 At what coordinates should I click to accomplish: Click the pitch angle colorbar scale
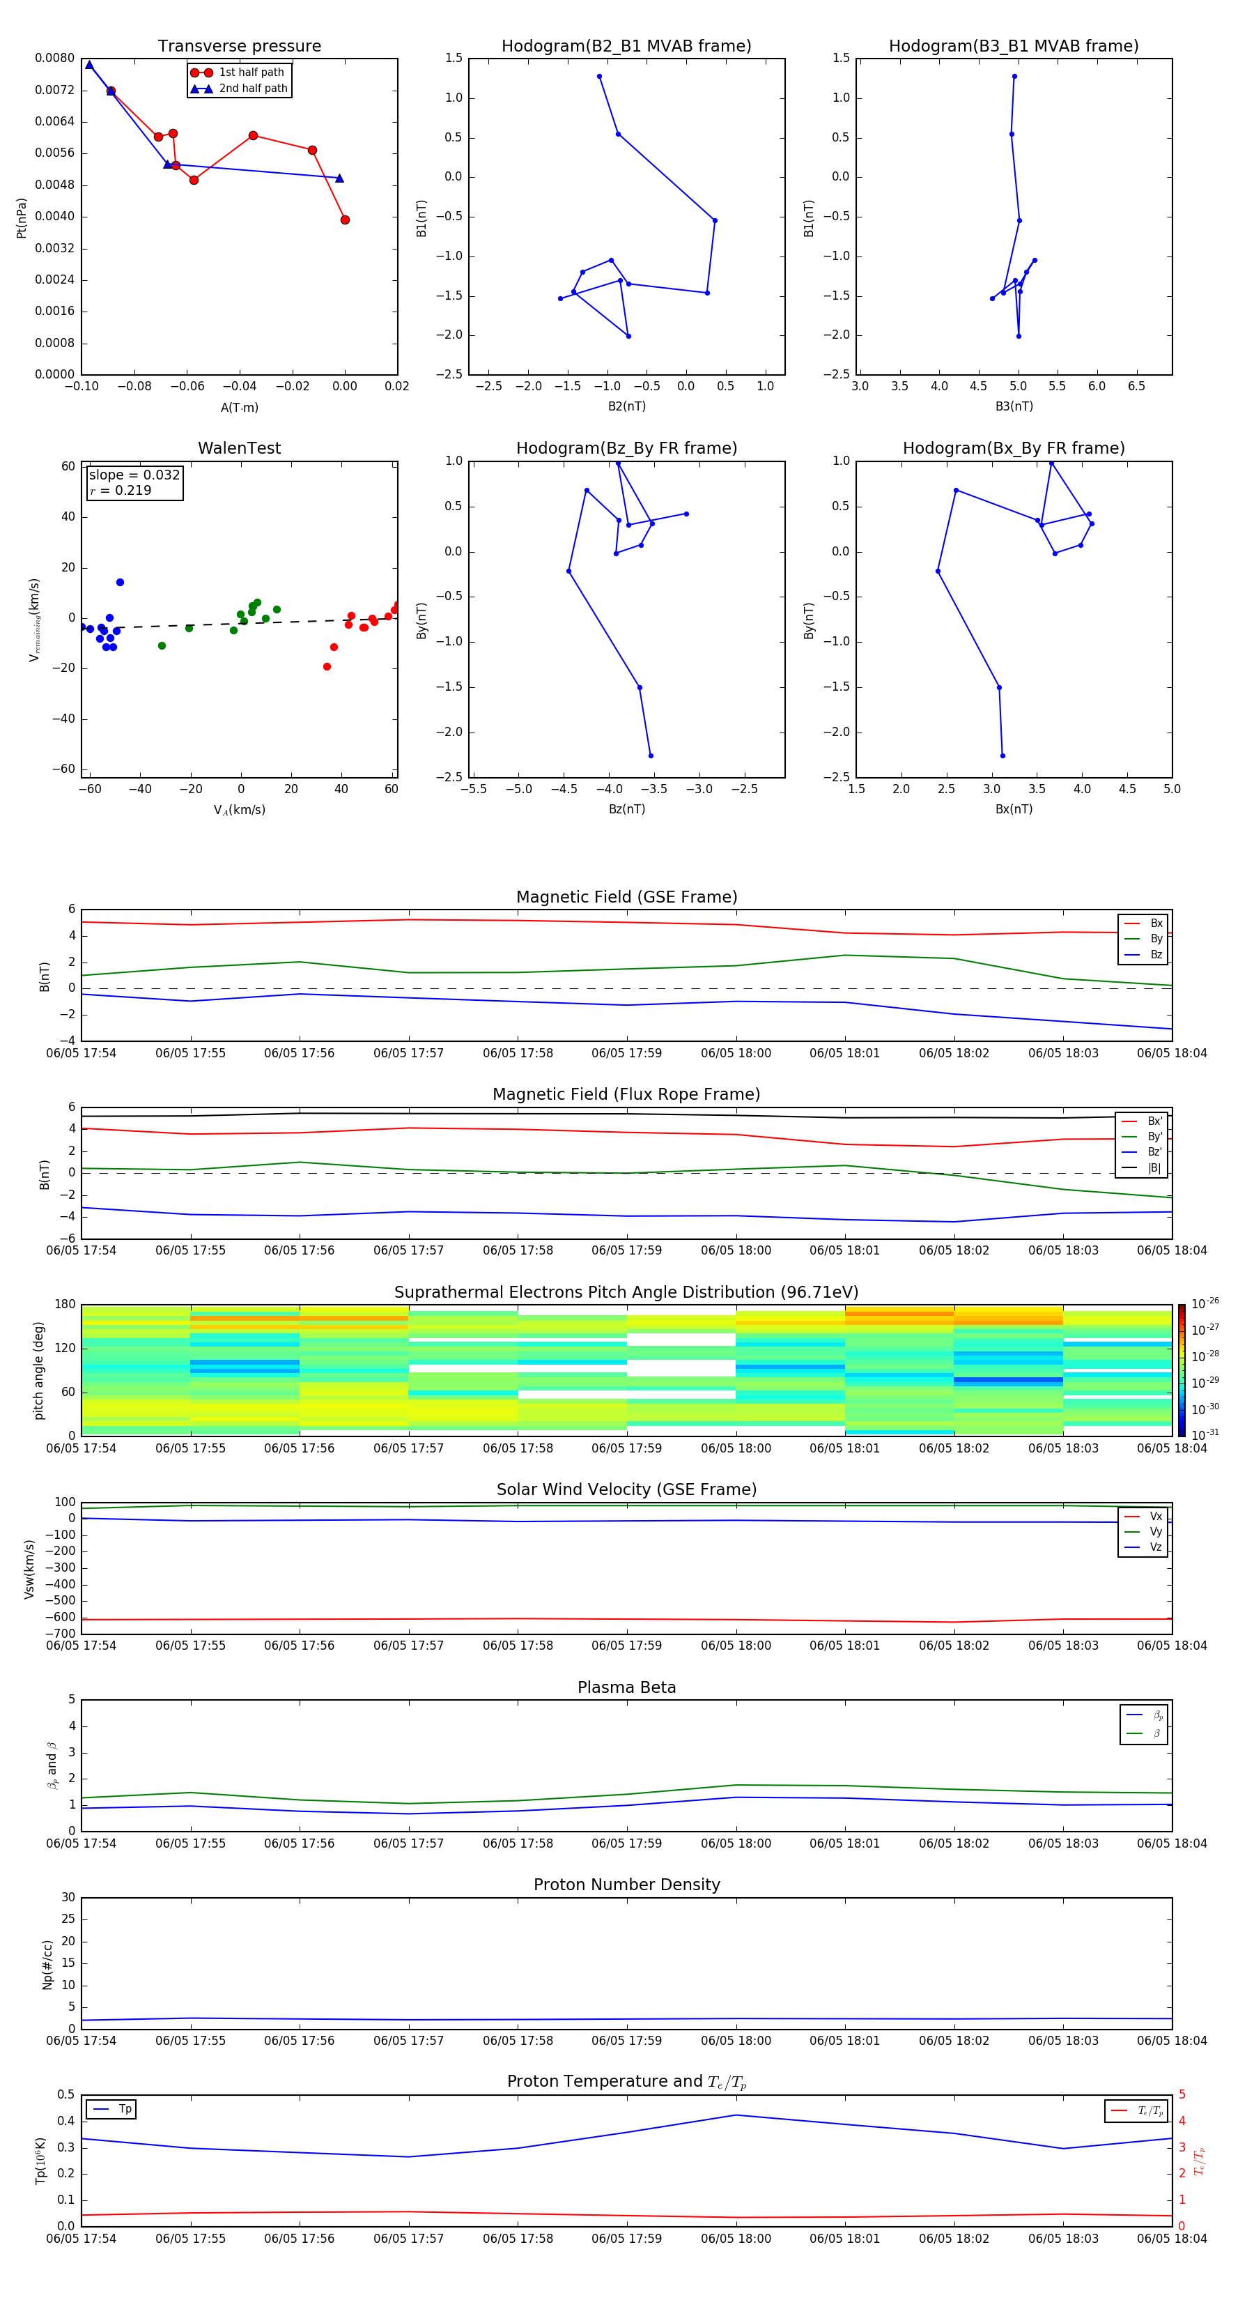click(1182, 1370)
